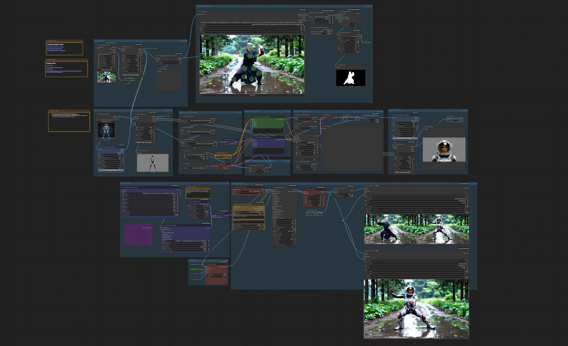
Task: Open unet_name dropdown in Load Diffusion Model node
Action: (198, 120)
